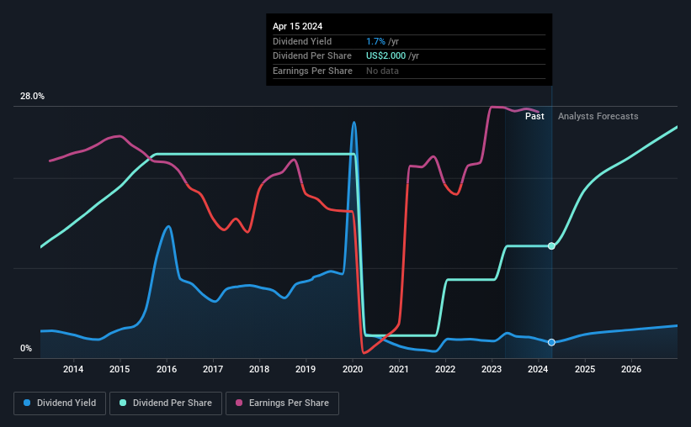Click the 2014 x-axis label
Viewport: 691px width, 427px height.
coord(73,369)
